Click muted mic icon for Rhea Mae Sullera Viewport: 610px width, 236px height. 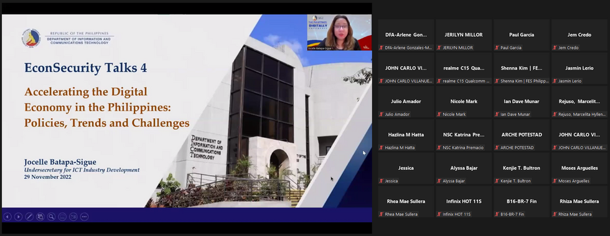click(x=382, y=214)
